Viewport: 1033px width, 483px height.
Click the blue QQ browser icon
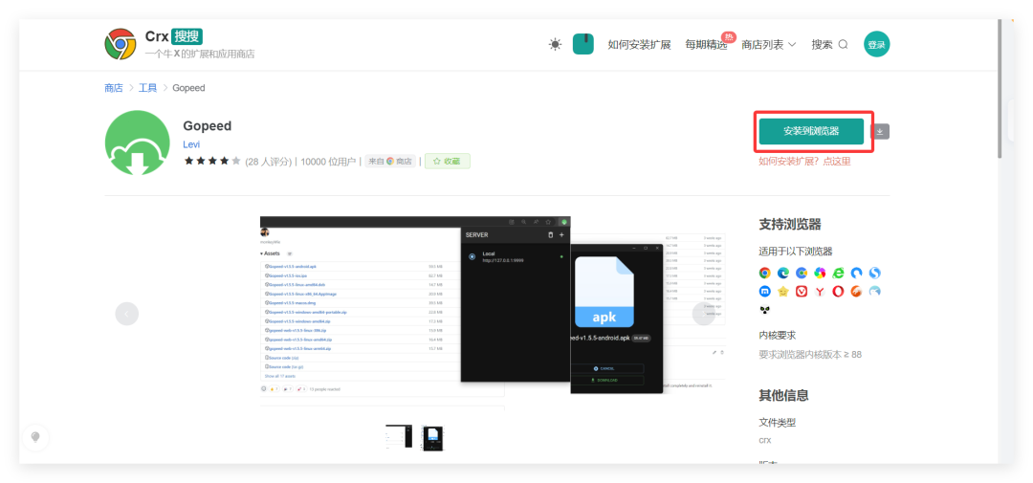click(x=856, y=273)
